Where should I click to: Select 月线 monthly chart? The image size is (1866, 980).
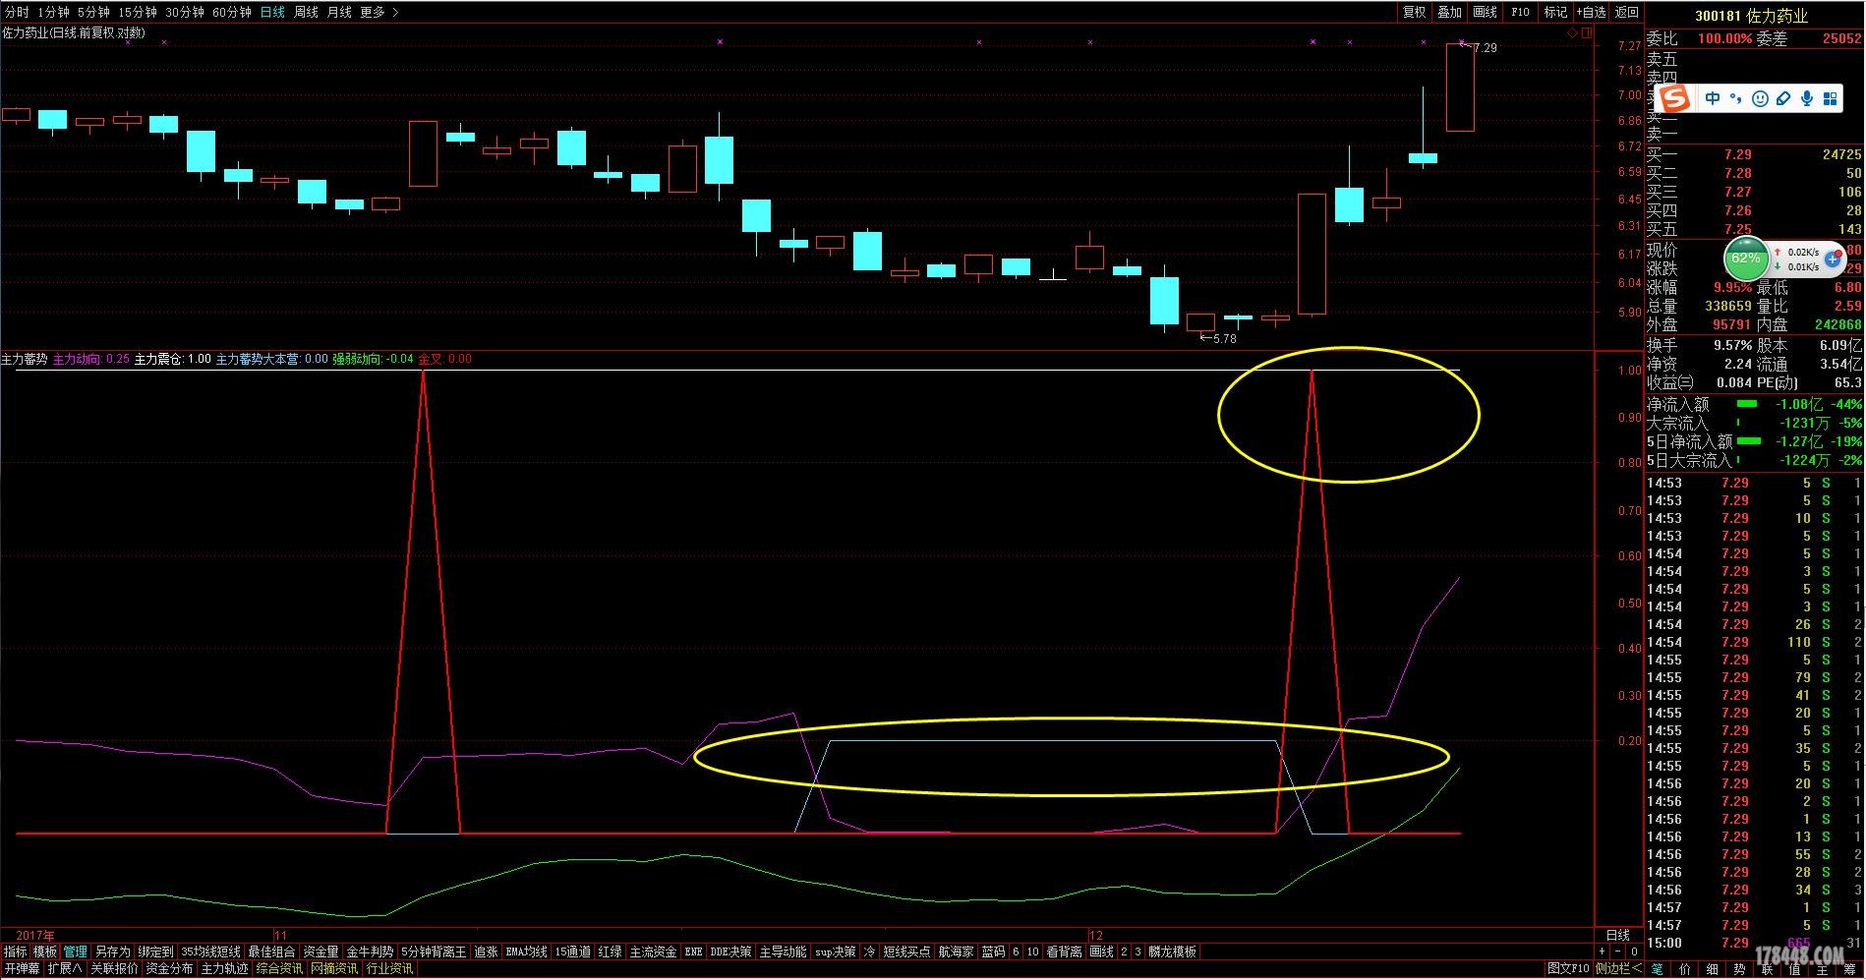coord(339,12)
